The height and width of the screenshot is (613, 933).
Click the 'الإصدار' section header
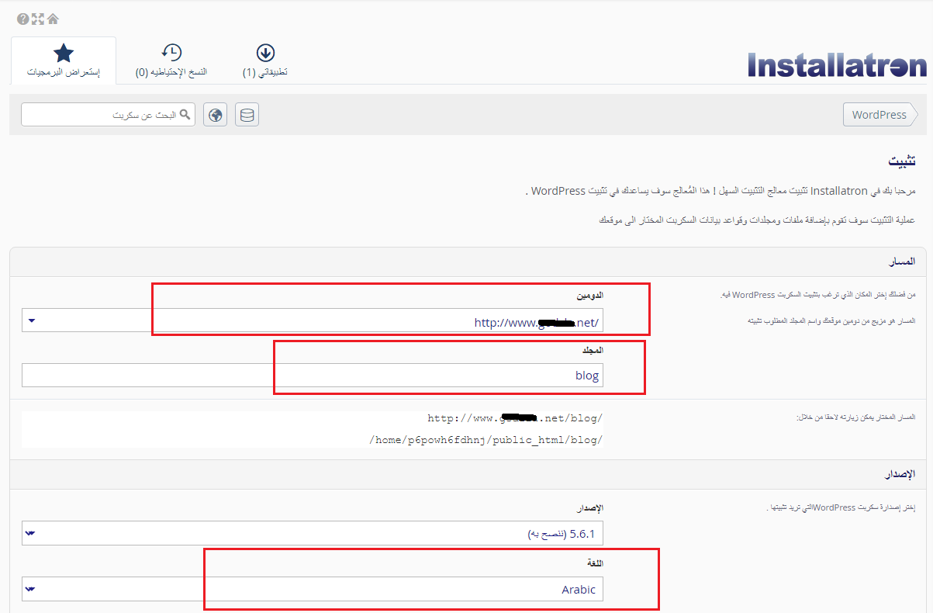[900, 473]
